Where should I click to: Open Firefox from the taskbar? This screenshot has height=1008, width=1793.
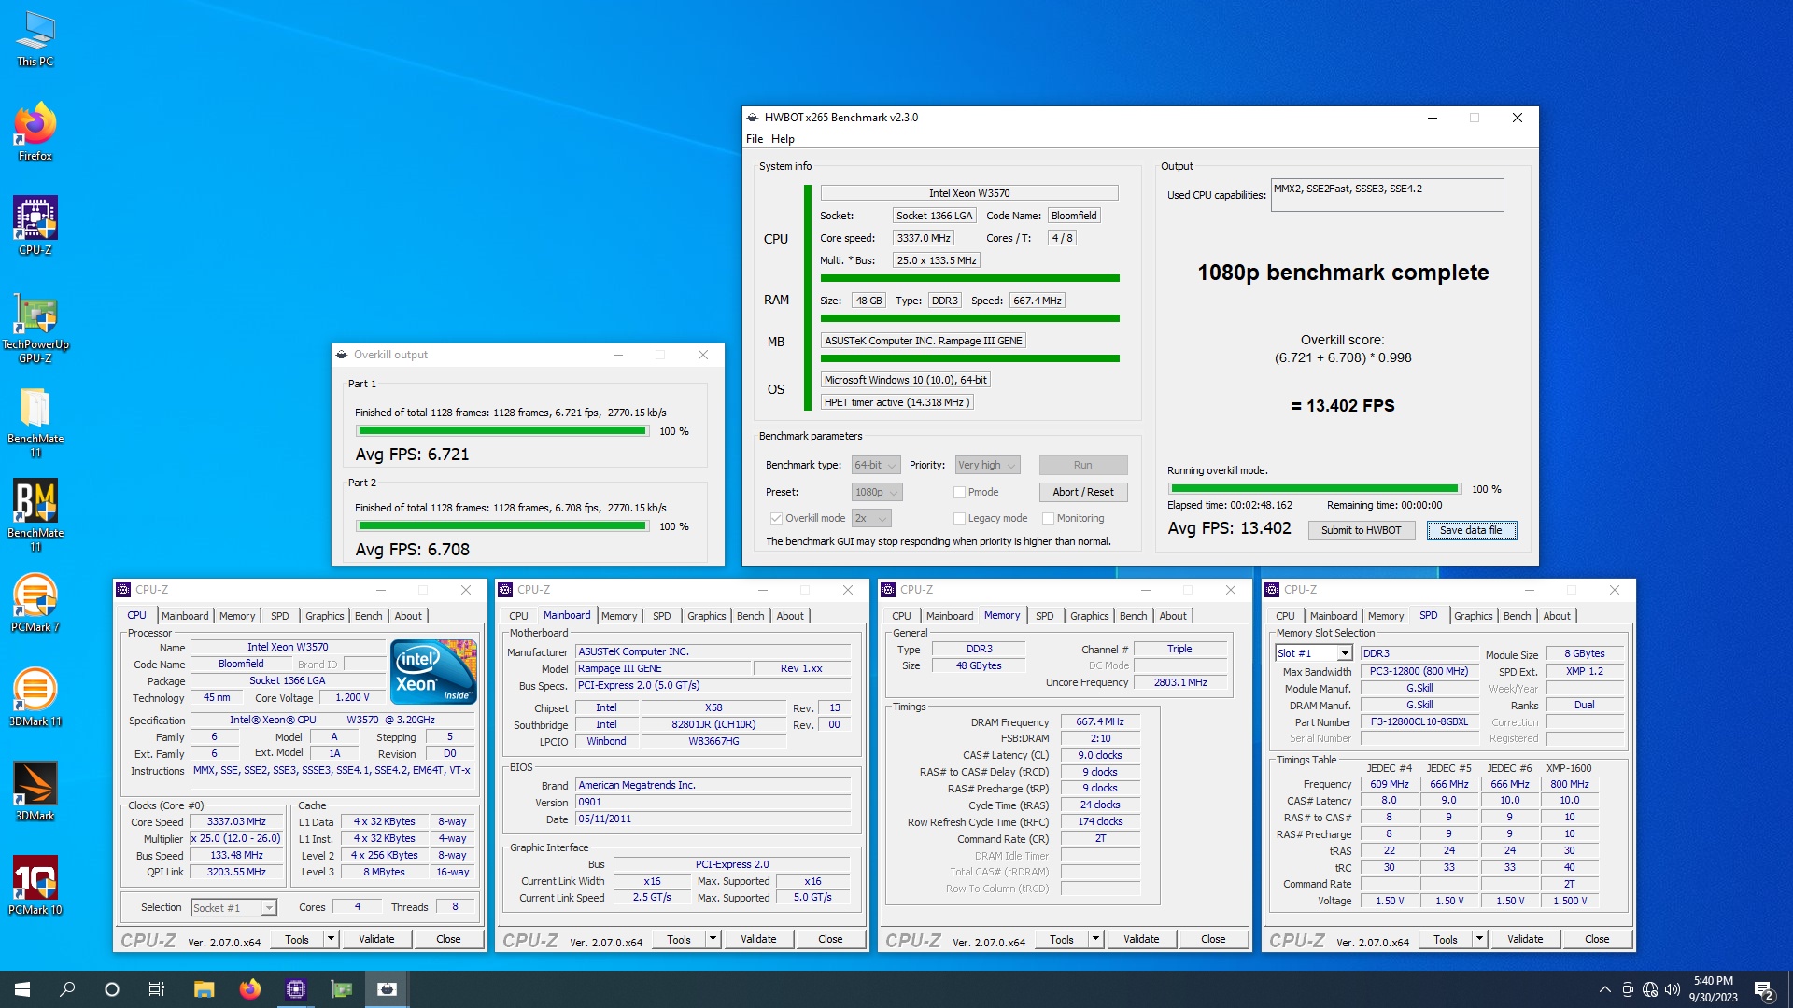point(249,989)
